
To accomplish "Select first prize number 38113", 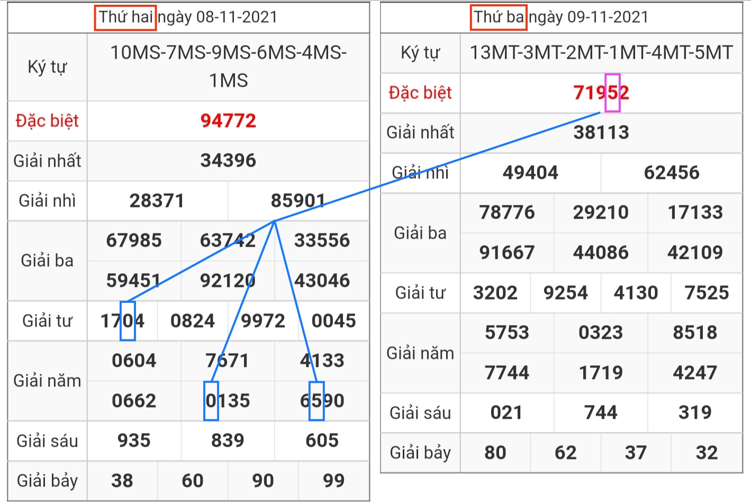I will click(x=602, y=132).
